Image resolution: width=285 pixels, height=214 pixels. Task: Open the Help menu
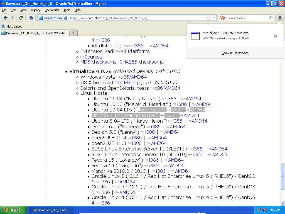click(x=78, y=10)
